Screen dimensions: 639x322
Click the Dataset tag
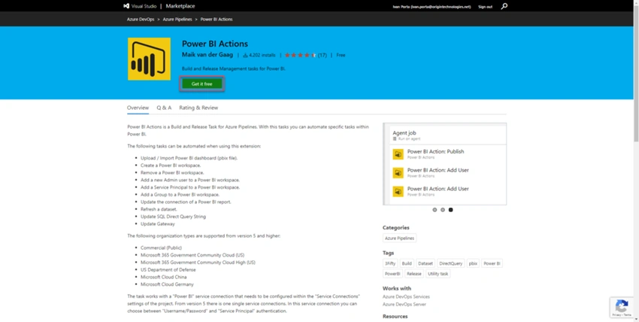click(425, 264)
